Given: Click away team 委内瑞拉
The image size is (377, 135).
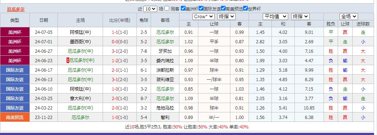Looking at the screenshot, I should (165, 60).
